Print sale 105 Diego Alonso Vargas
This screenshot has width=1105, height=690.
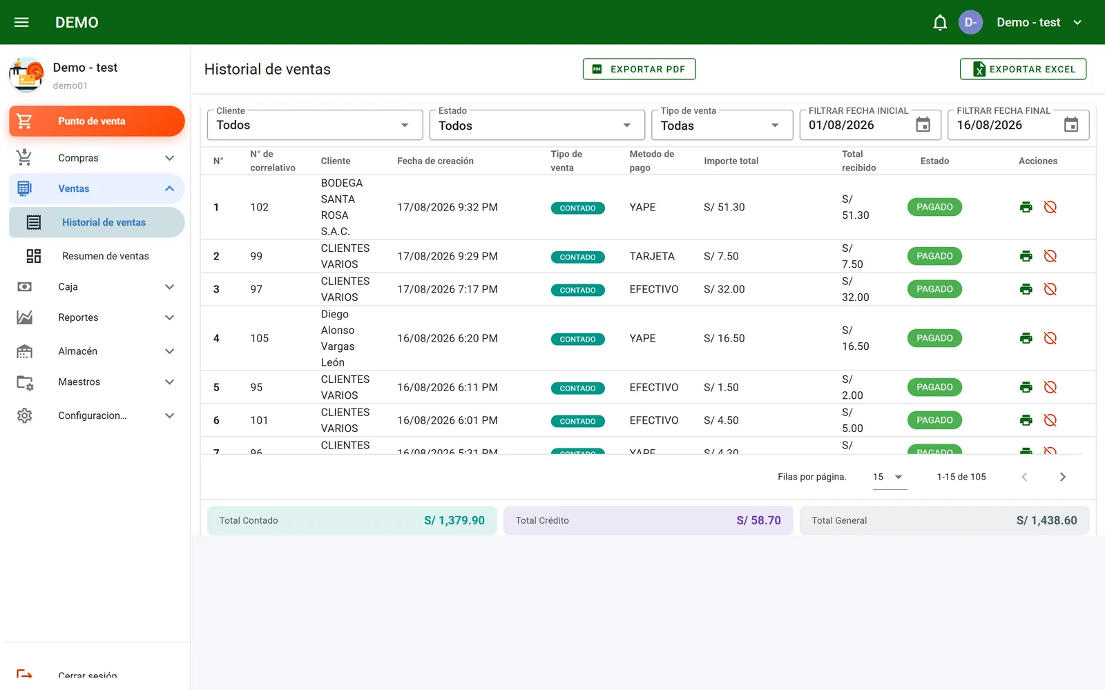coord(1026,338)
